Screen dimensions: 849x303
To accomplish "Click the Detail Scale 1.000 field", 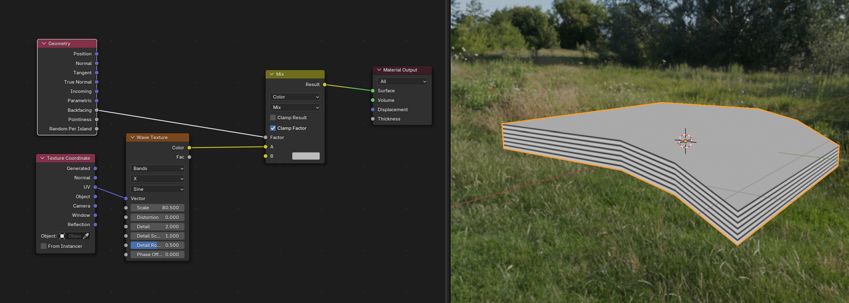I will pyautogui.click(x=158, y=236).
